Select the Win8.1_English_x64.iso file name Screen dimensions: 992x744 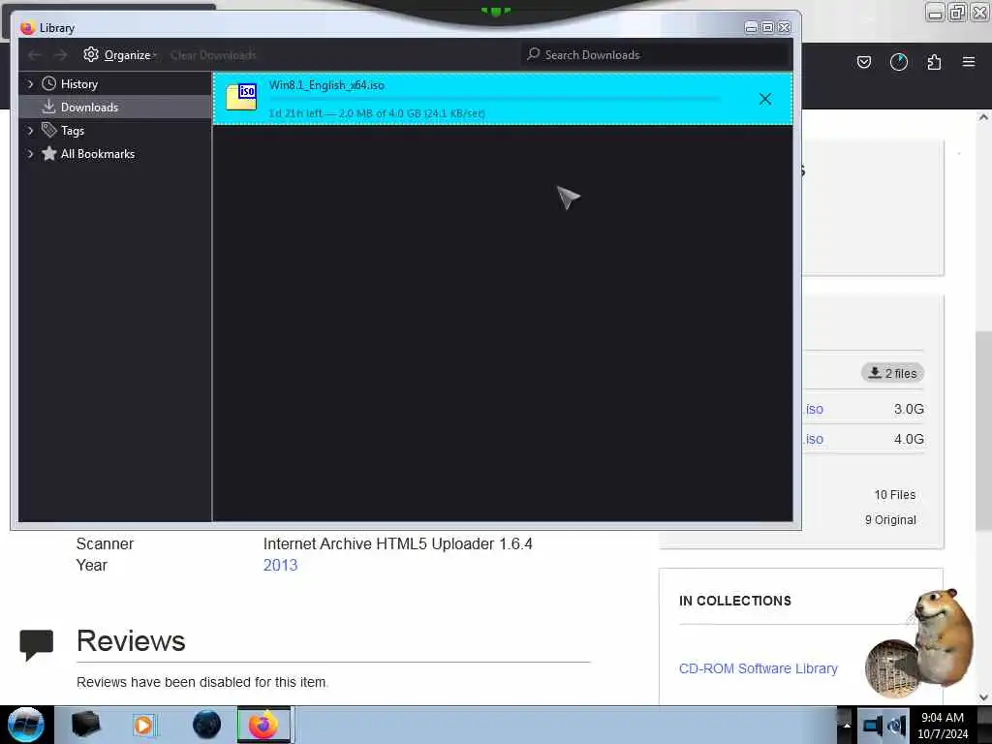point(326,85)
